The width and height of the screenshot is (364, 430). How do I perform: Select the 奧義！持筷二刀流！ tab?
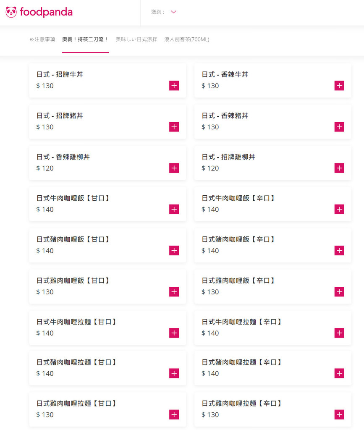(x=85, y=39)
